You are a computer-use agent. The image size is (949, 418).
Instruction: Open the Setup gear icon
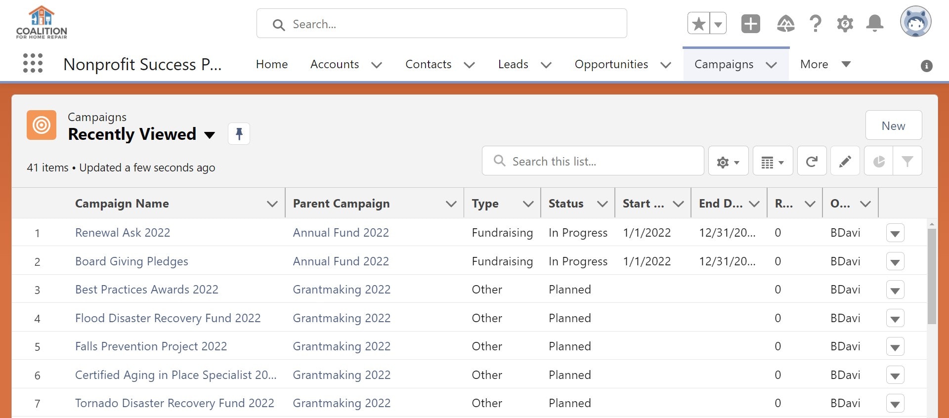(x=845, y=24)
